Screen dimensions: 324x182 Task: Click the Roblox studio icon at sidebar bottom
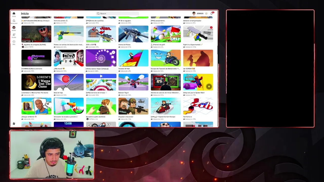[x=14, y=124]
